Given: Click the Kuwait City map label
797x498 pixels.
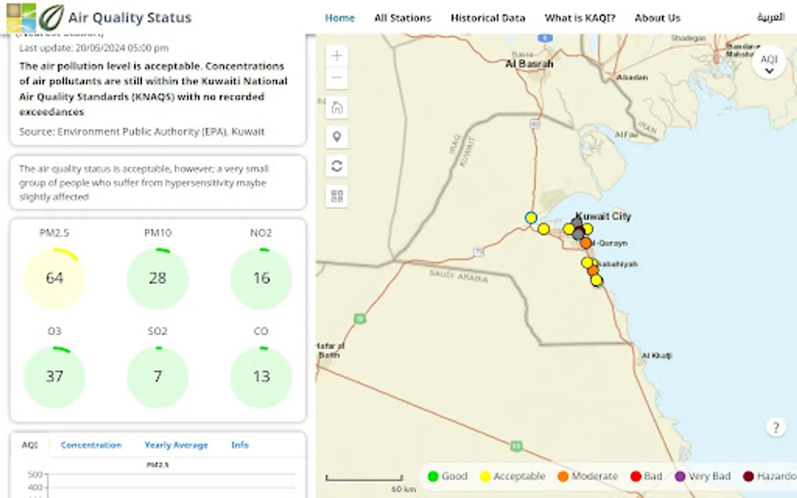Looking at the screenshot, I should coord(604,216).
